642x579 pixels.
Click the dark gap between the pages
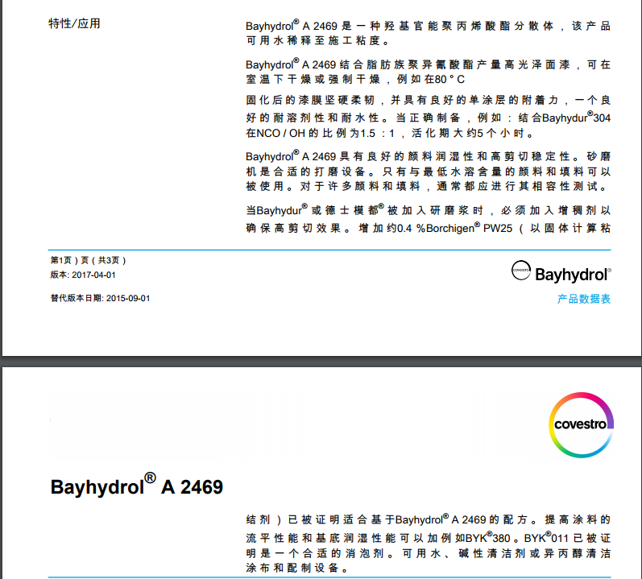[321, 360]
